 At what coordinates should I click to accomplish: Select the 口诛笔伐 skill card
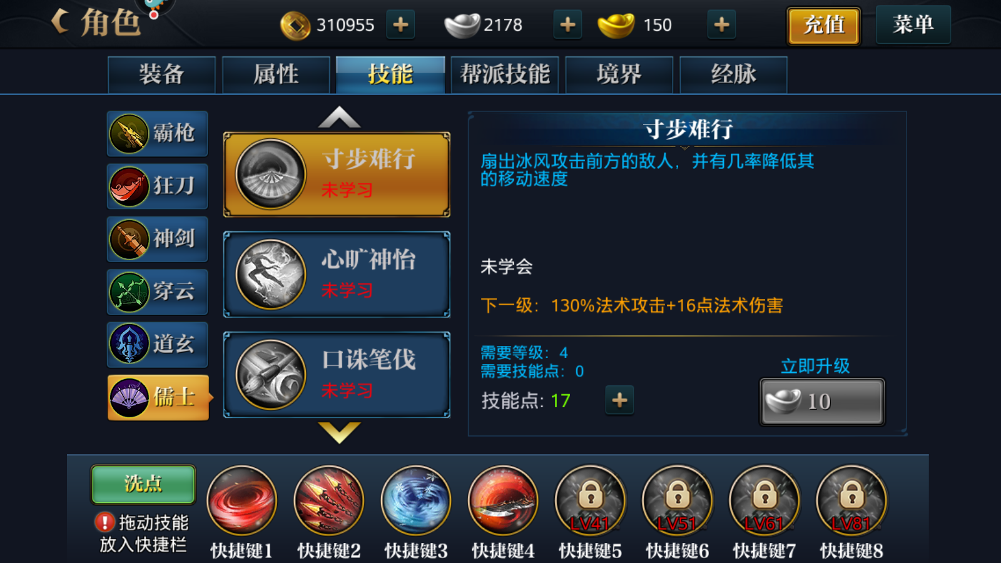tap(337, 375)
